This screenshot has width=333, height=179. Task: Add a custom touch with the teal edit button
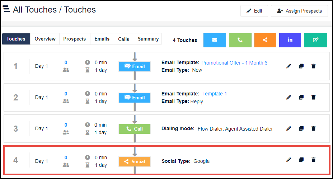click(315, 40)
